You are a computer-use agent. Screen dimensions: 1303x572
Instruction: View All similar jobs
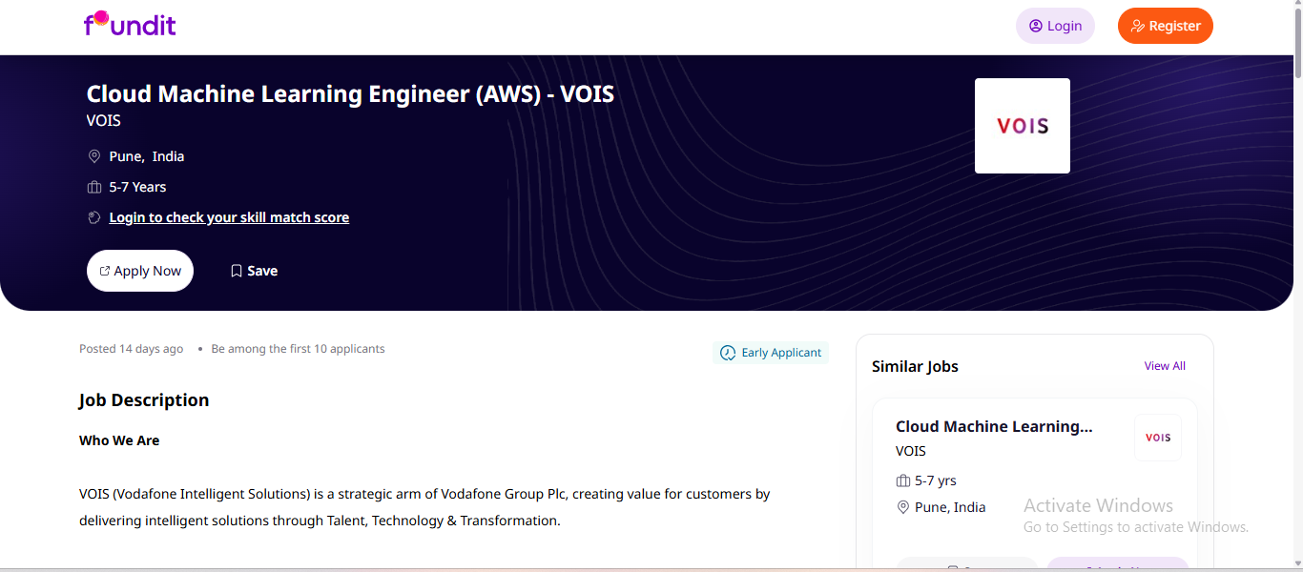(1165, 366)
